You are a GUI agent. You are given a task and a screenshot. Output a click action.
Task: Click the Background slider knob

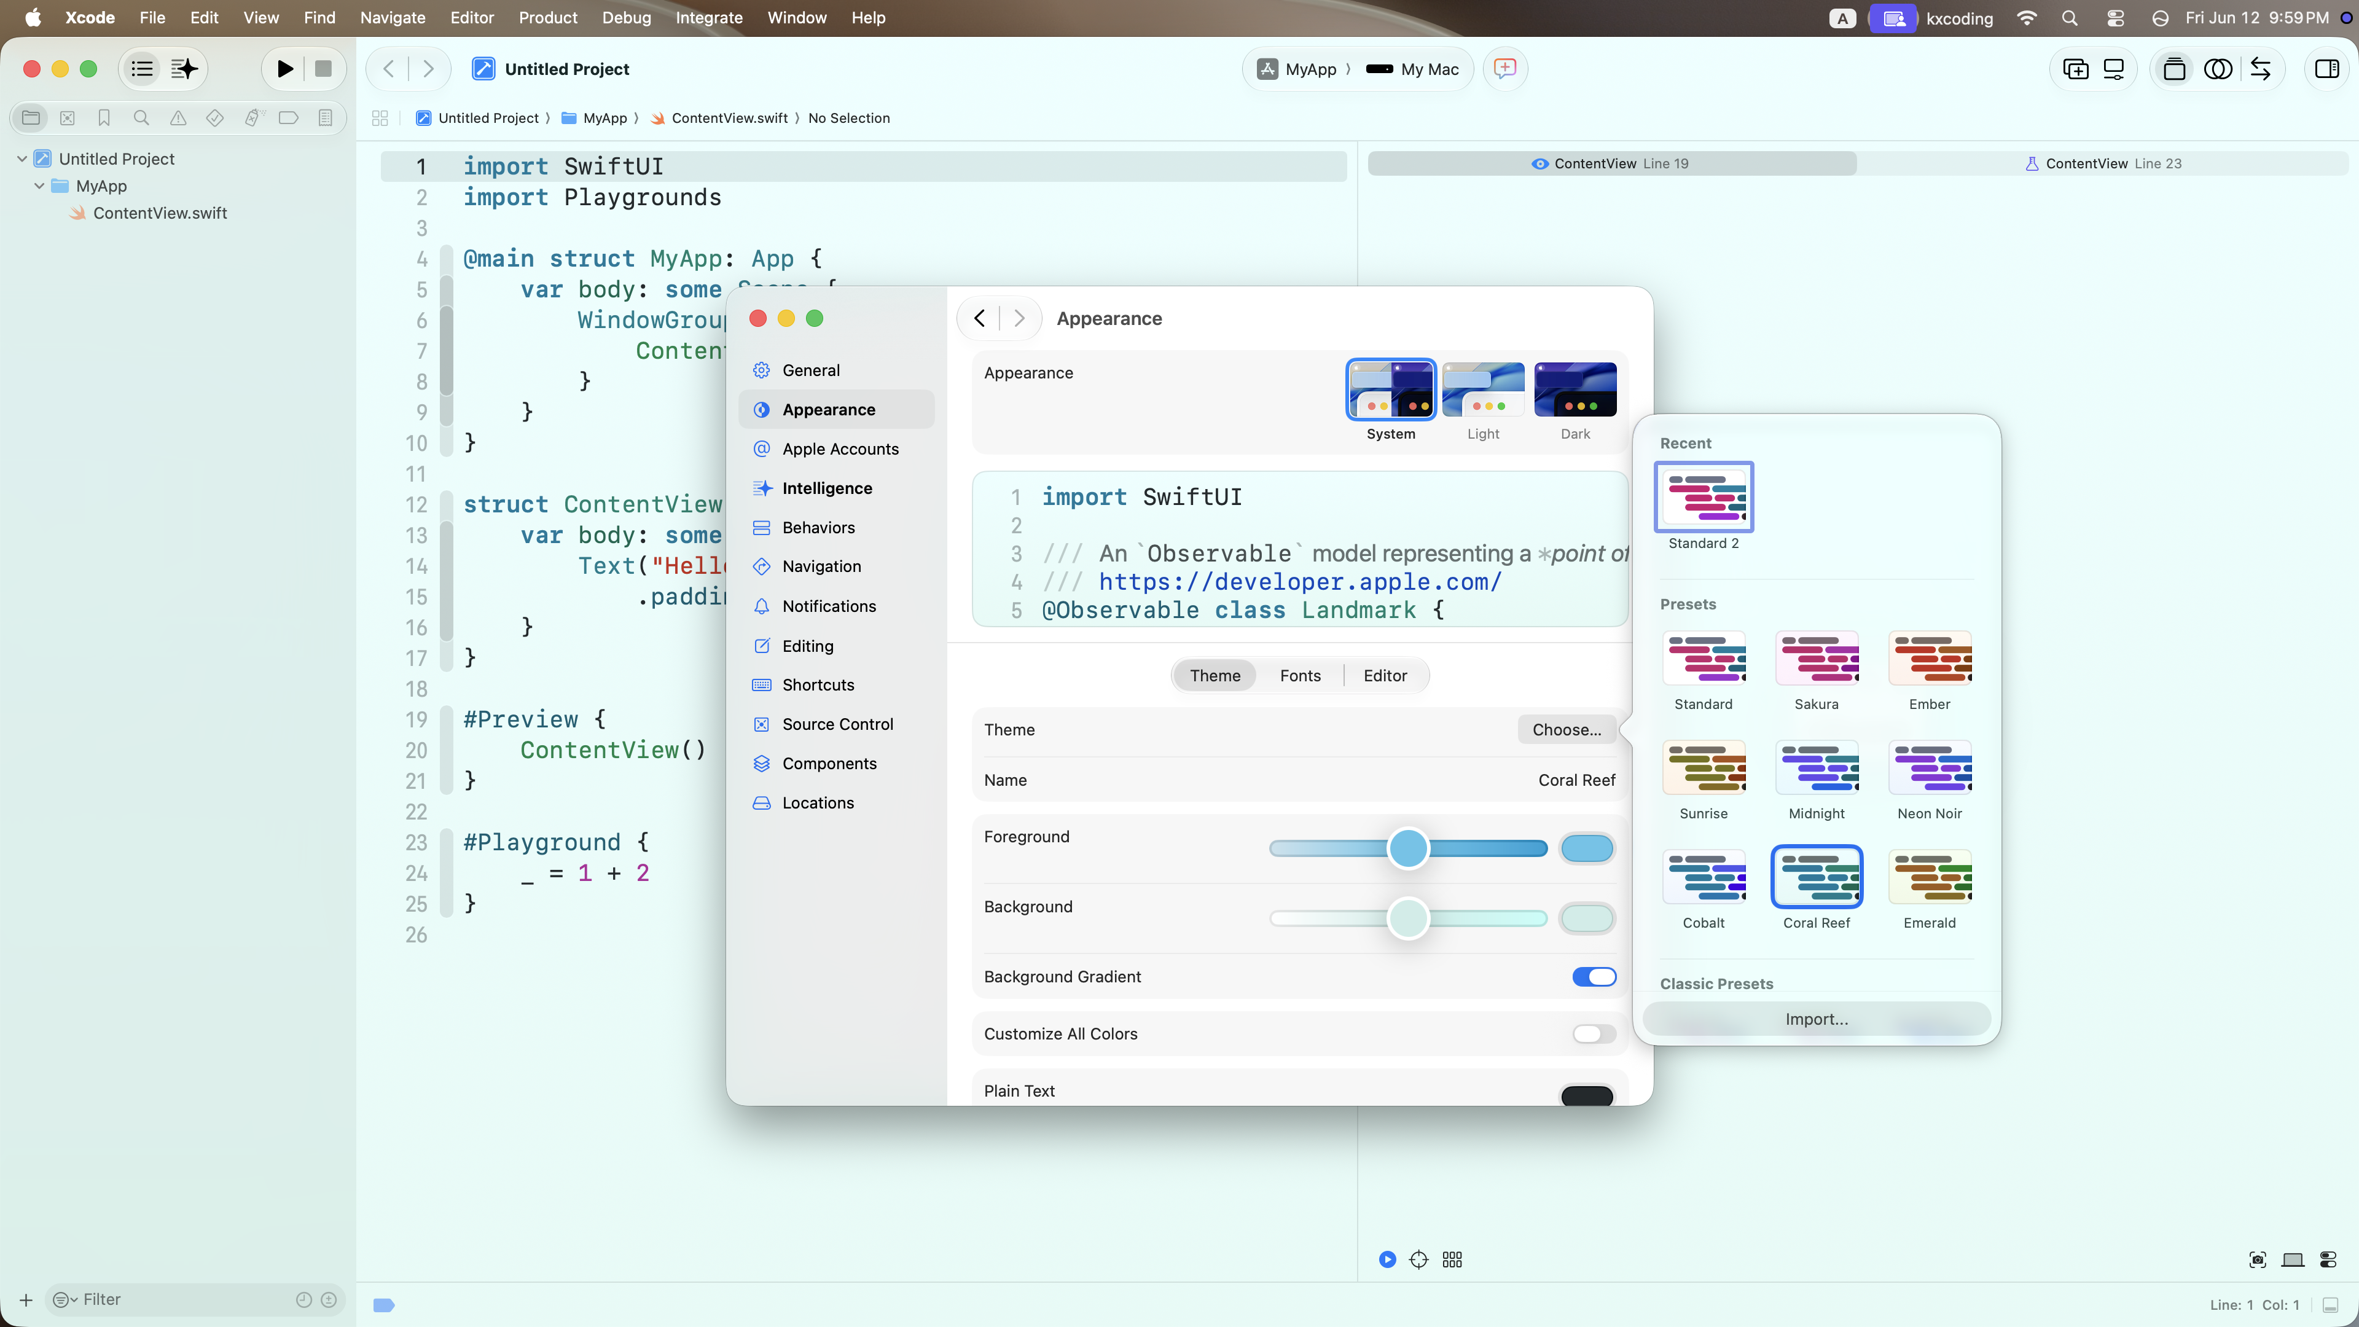(1407, 918)
